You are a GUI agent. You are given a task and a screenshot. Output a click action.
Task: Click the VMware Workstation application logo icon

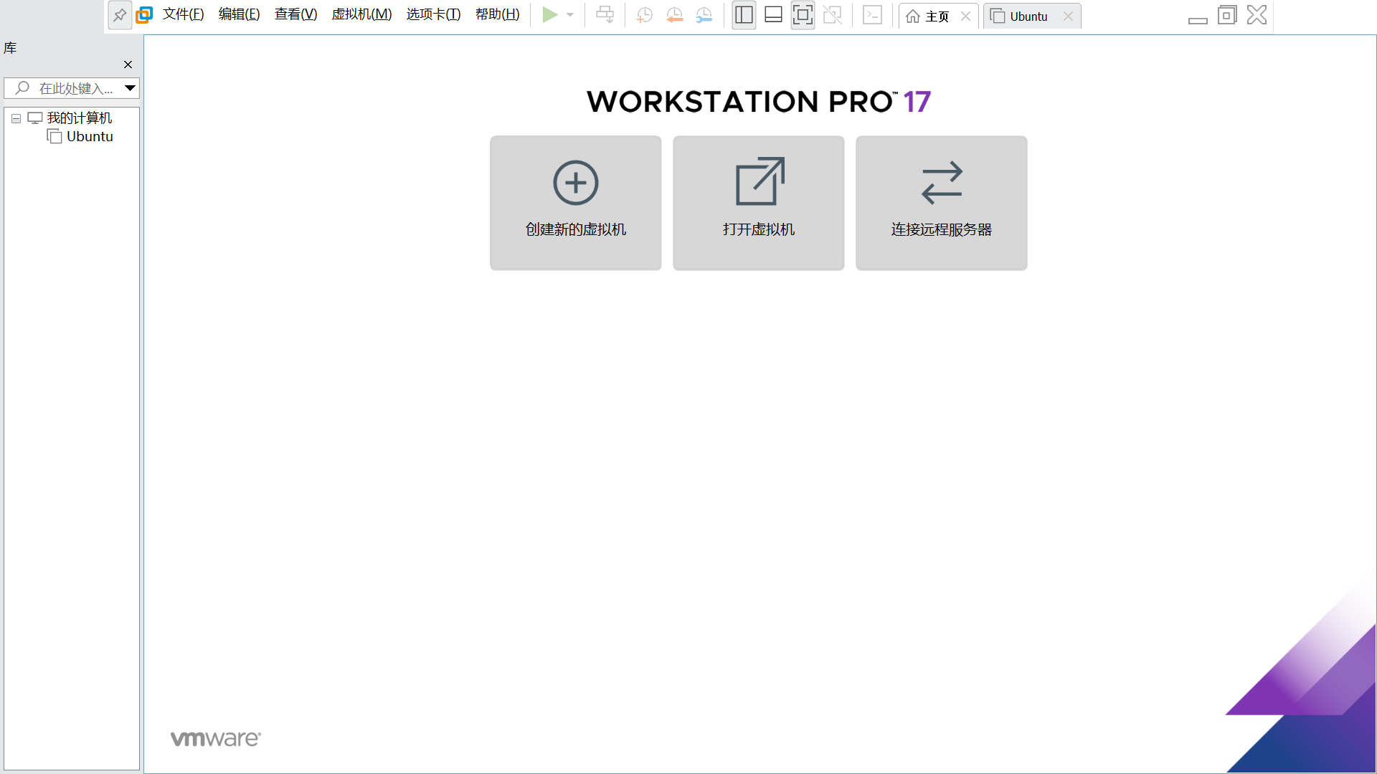144,15
